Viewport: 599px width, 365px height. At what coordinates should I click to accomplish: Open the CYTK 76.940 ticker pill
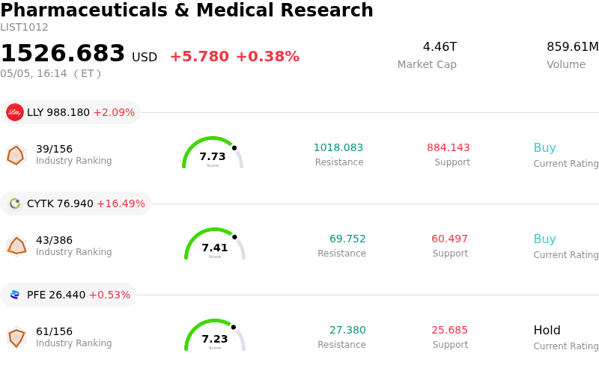click(76, 203)
